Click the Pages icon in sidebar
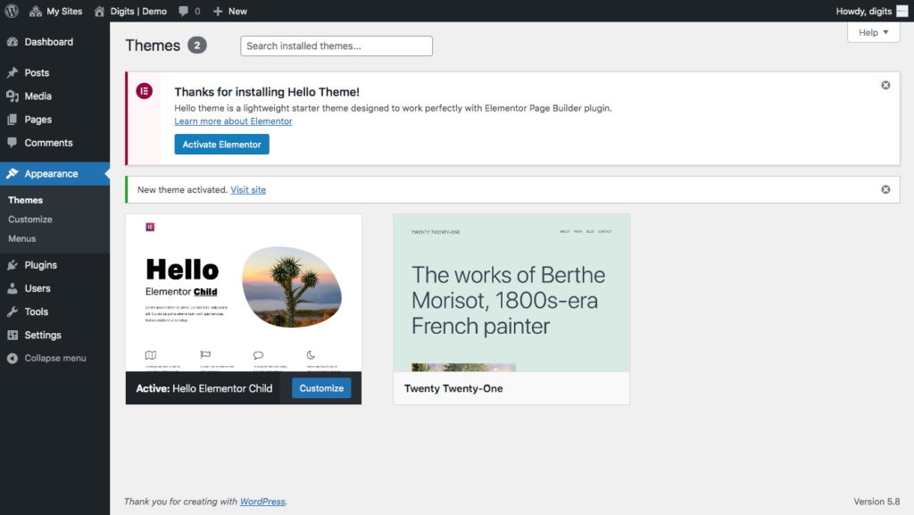Viewport: 914px width, 515px height. point(12,120)
